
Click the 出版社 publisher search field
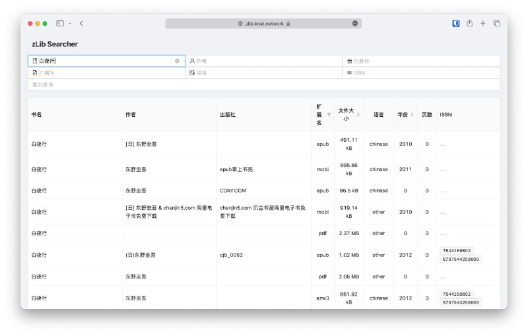pyautogui.click(x=421, y=61)
